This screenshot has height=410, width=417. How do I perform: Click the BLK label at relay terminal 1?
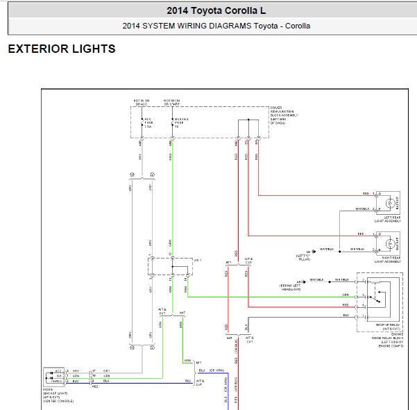[x=346, y=315]
